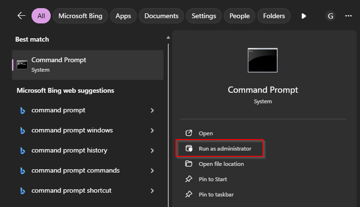Click the folder icon for Open file location
360x207 pixels.
click(189, 163)
